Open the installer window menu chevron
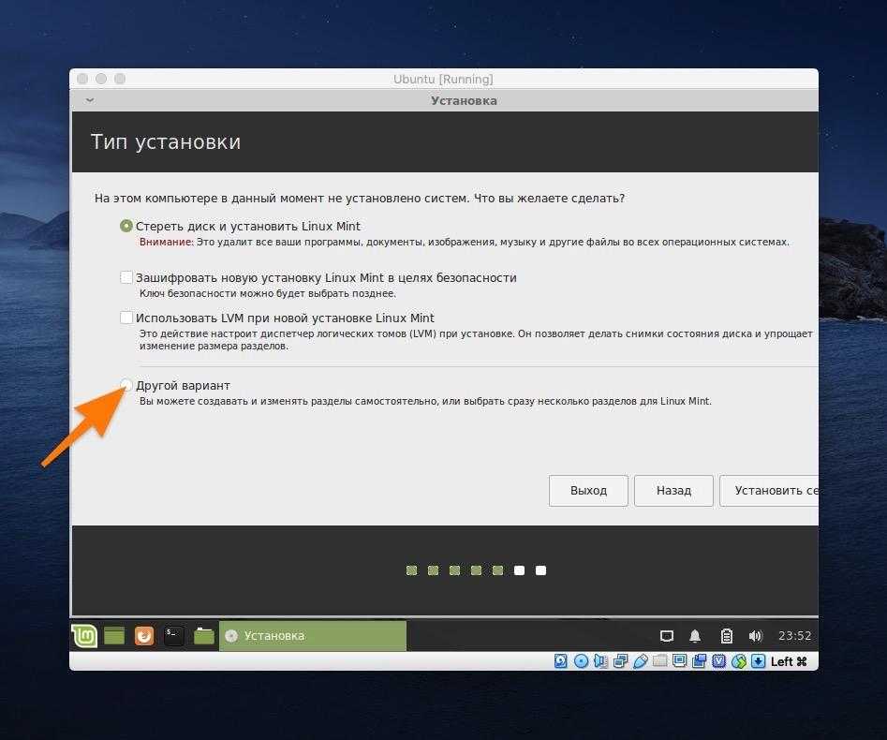887x740 pixels. click(x=90, y=100)
